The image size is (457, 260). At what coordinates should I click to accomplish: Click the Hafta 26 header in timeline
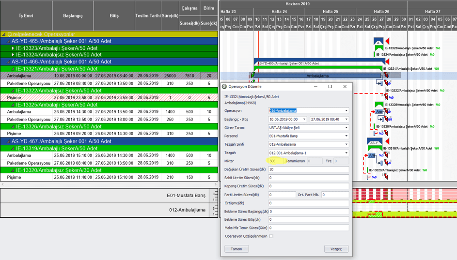point(381,12)
